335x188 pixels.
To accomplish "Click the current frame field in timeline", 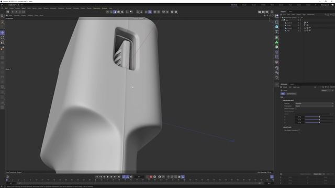I will [x=139, y=177].
